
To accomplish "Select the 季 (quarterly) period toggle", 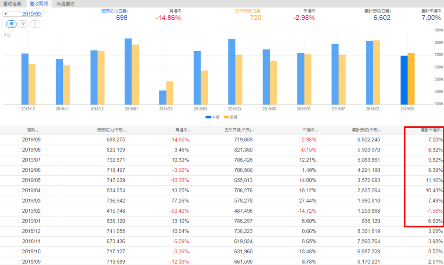I will [x=23, y=24].
